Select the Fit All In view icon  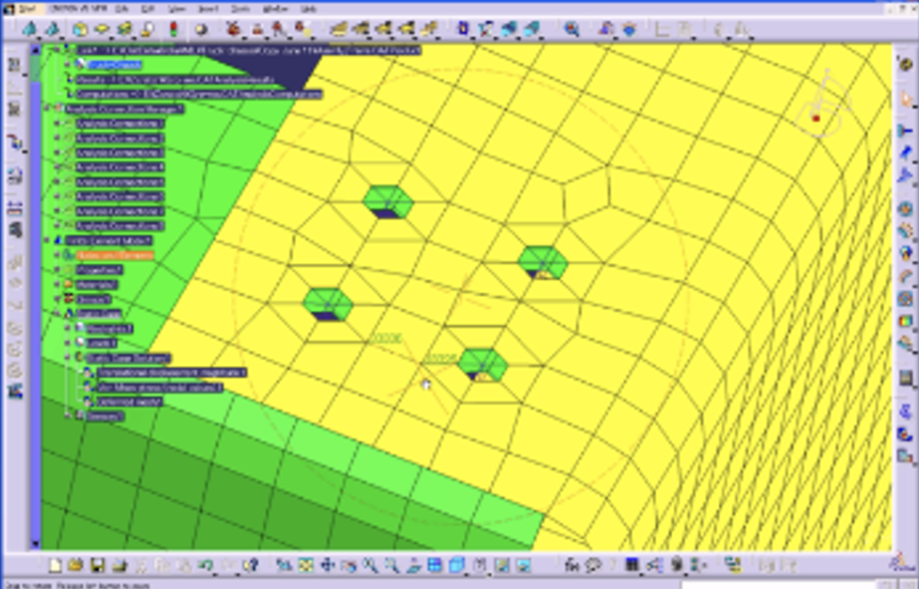305,565
